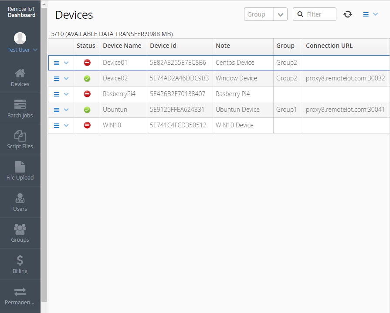Select the RasberryPi4 name cell
Image resolution: width=390 pixels, height=313 pixels.
pos(123,94)
